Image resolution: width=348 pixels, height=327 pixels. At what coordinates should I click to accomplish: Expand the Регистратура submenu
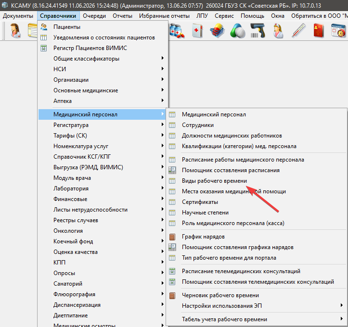[102, 125]
